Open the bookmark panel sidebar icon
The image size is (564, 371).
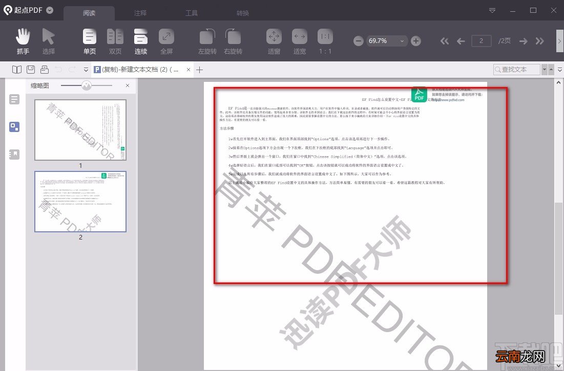(14, 155)
